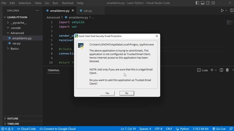This screenshot has height=131, width=234.
Task: Split the terminal
Action: [221, 70]
